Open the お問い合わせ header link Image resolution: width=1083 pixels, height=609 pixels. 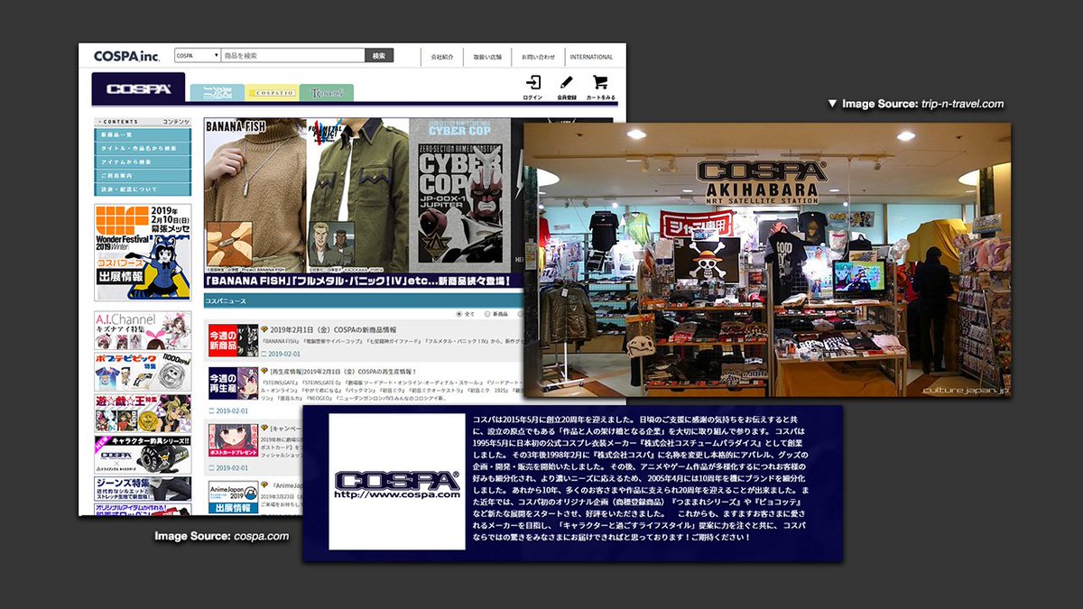[x=538, y=57]
